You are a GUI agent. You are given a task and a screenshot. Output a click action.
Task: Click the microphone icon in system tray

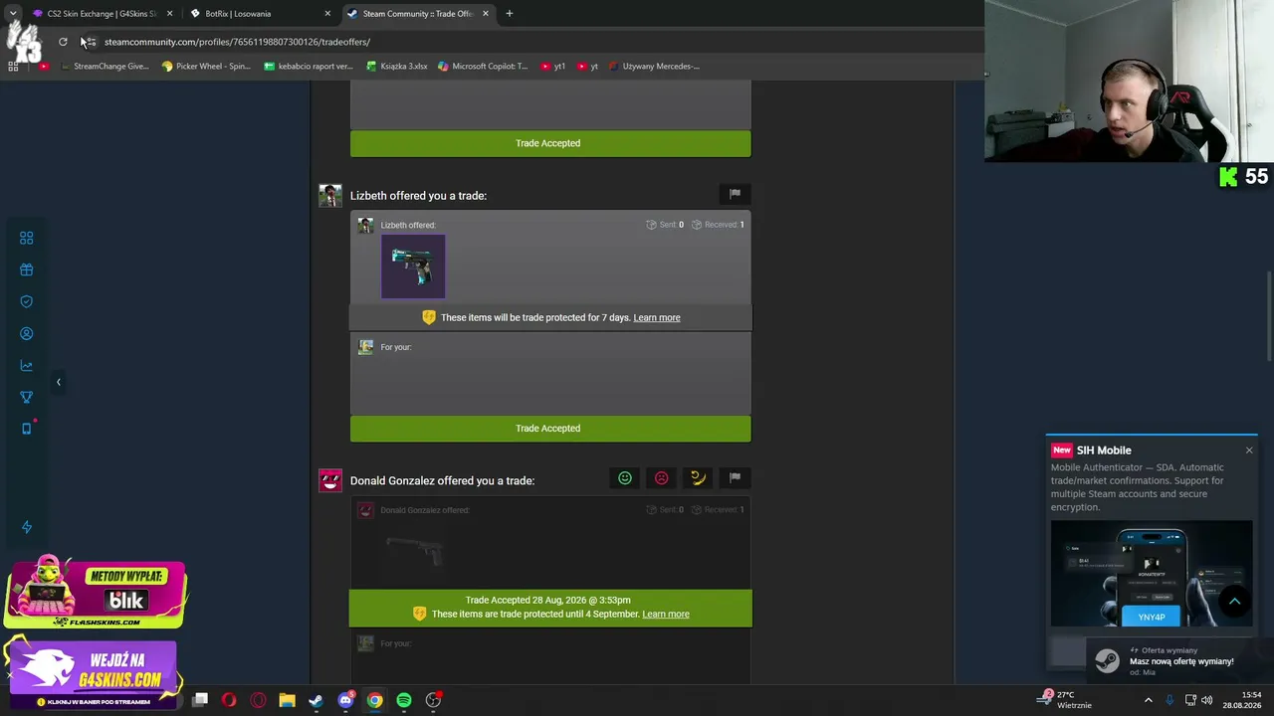[x=1169, y=700]
